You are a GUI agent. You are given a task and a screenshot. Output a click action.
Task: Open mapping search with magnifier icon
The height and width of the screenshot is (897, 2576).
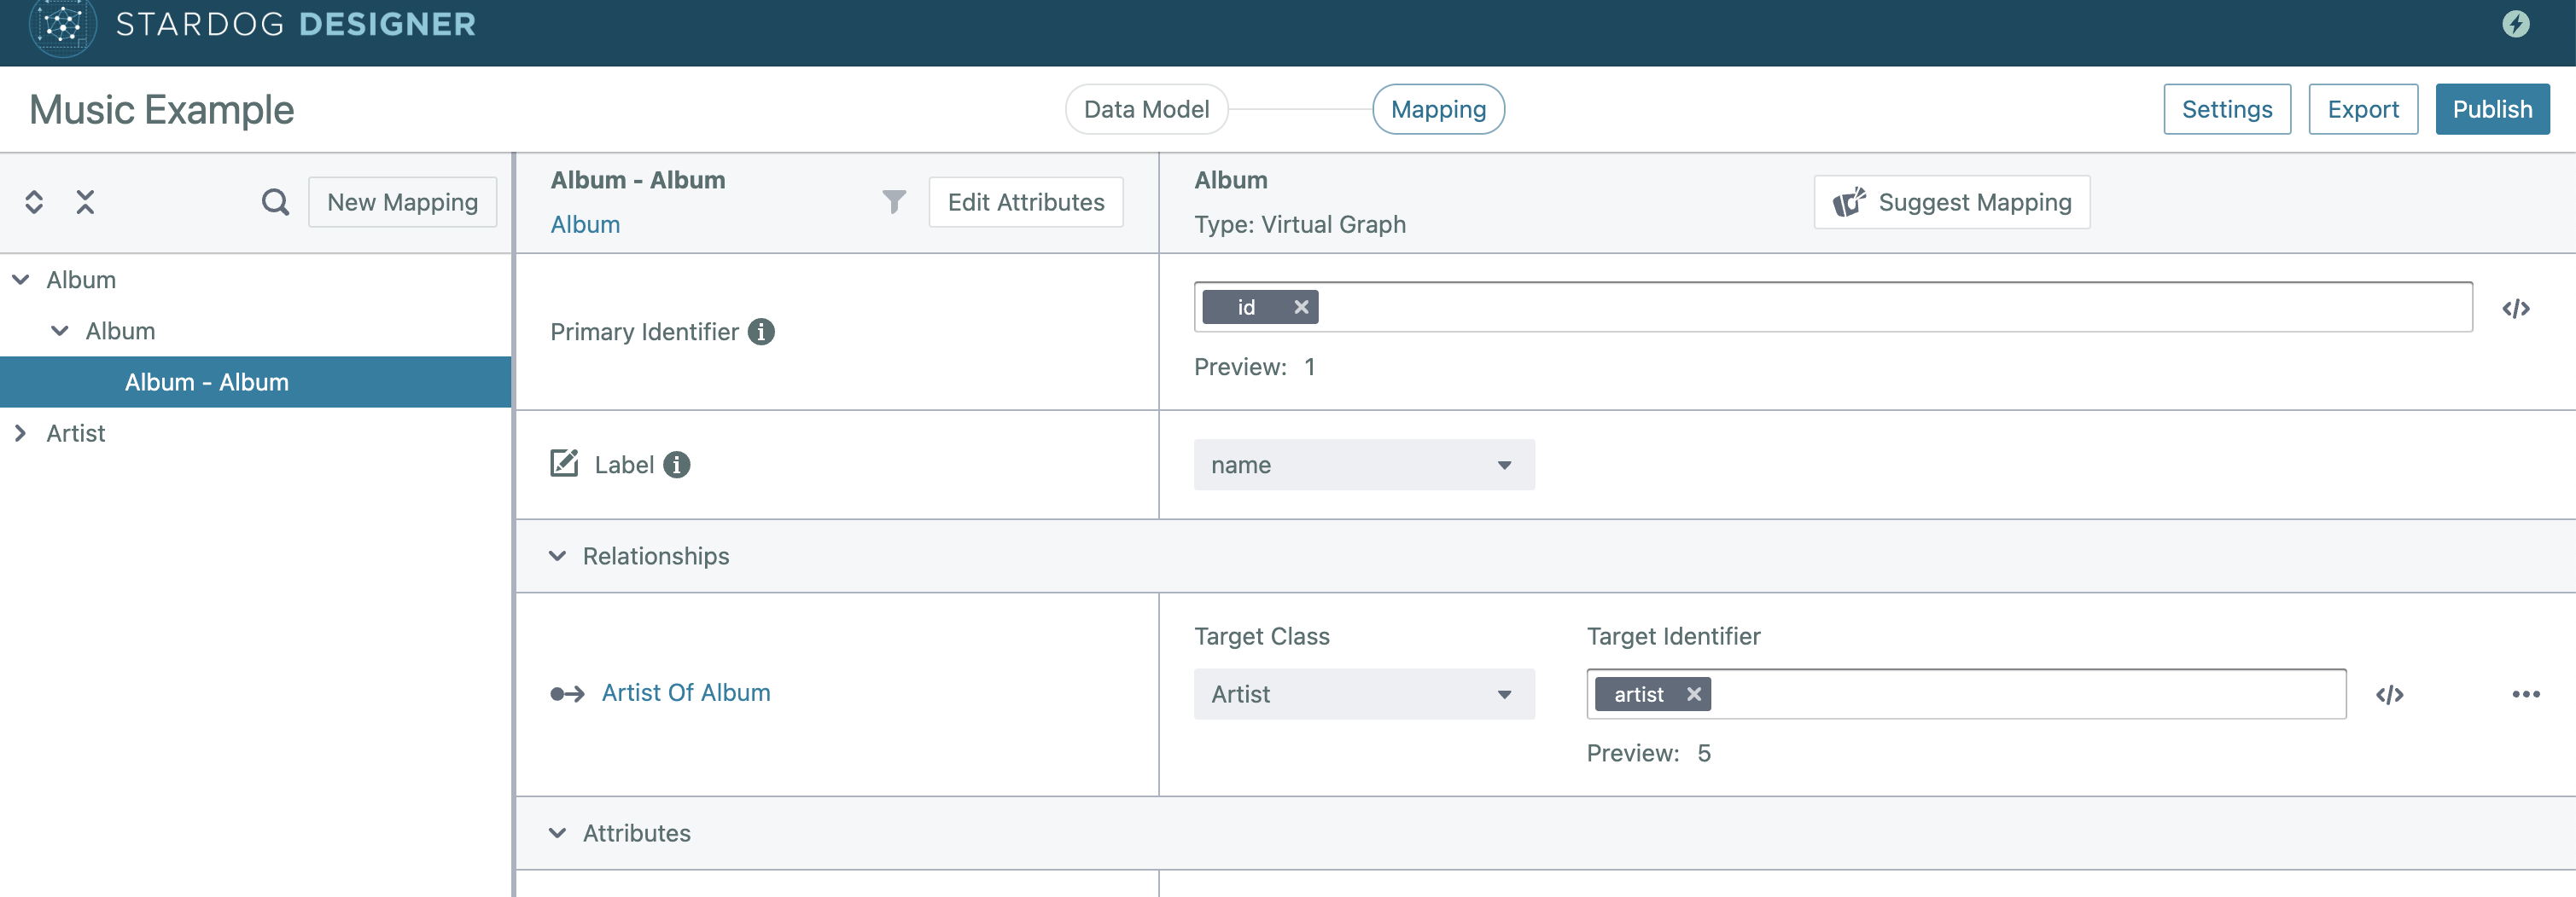pos(275,203)
